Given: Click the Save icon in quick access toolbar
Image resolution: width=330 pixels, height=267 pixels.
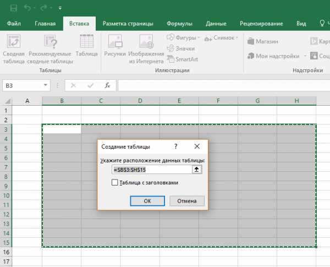Looking at the screenshot, I should click(13, 8).
